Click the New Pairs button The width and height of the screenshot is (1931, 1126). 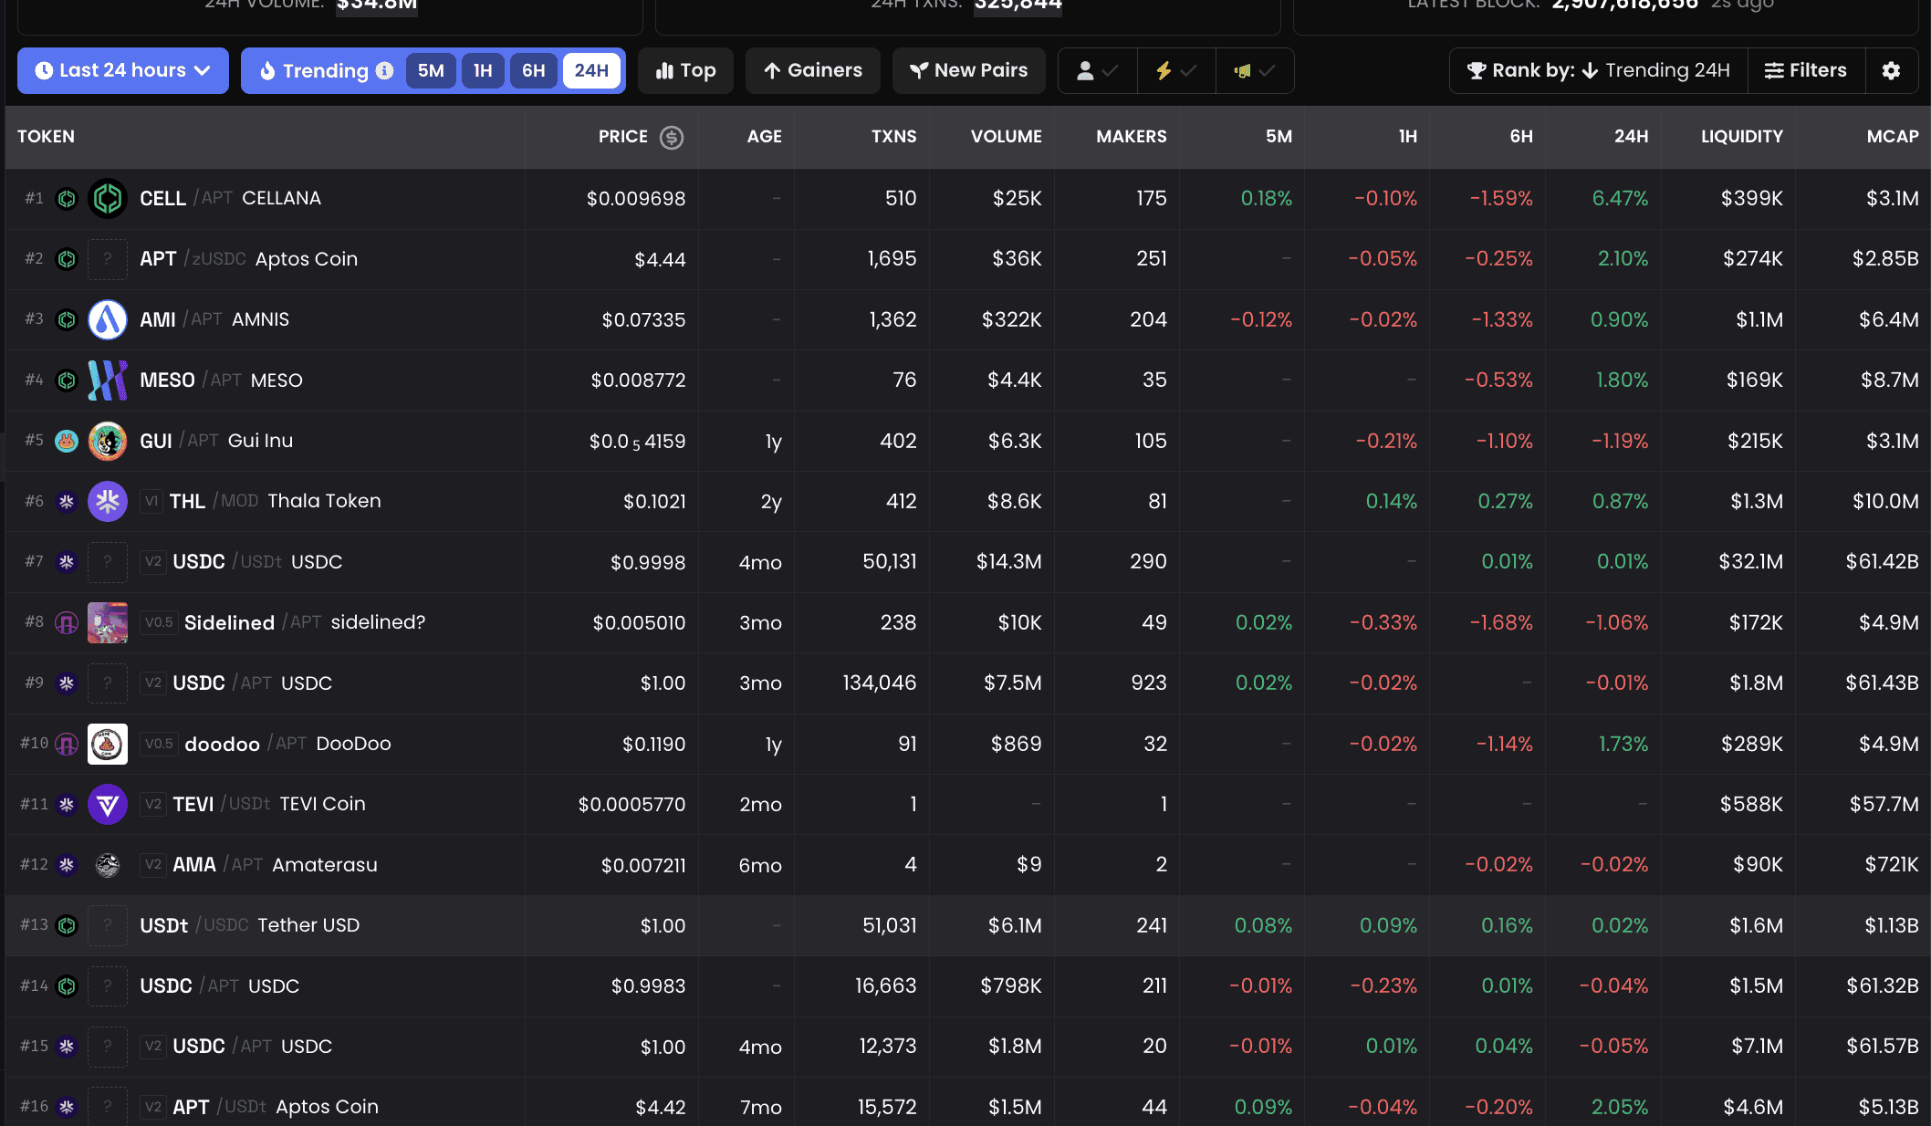coord(969,70)
